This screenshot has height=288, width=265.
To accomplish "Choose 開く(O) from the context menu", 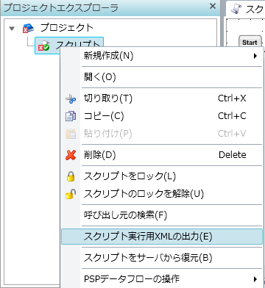I will [162, 77].
